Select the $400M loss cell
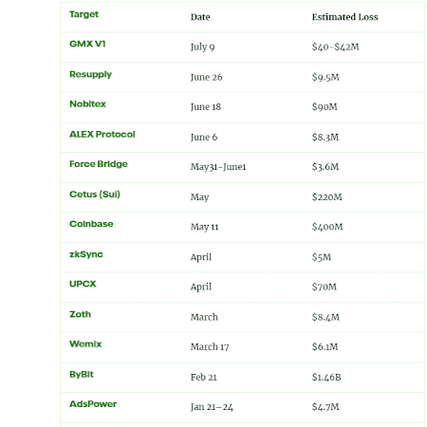This screenshot has width=427, height=427. click(x=327, y=227)
